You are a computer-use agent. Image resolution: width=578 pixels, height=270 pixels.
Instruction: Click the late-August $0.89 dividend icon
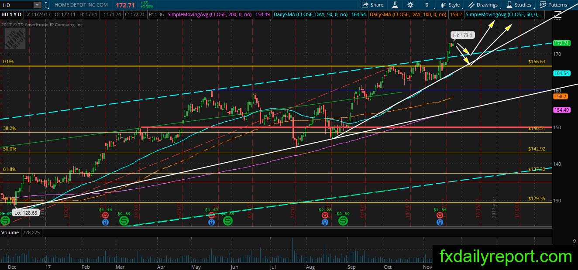(343, 221)
